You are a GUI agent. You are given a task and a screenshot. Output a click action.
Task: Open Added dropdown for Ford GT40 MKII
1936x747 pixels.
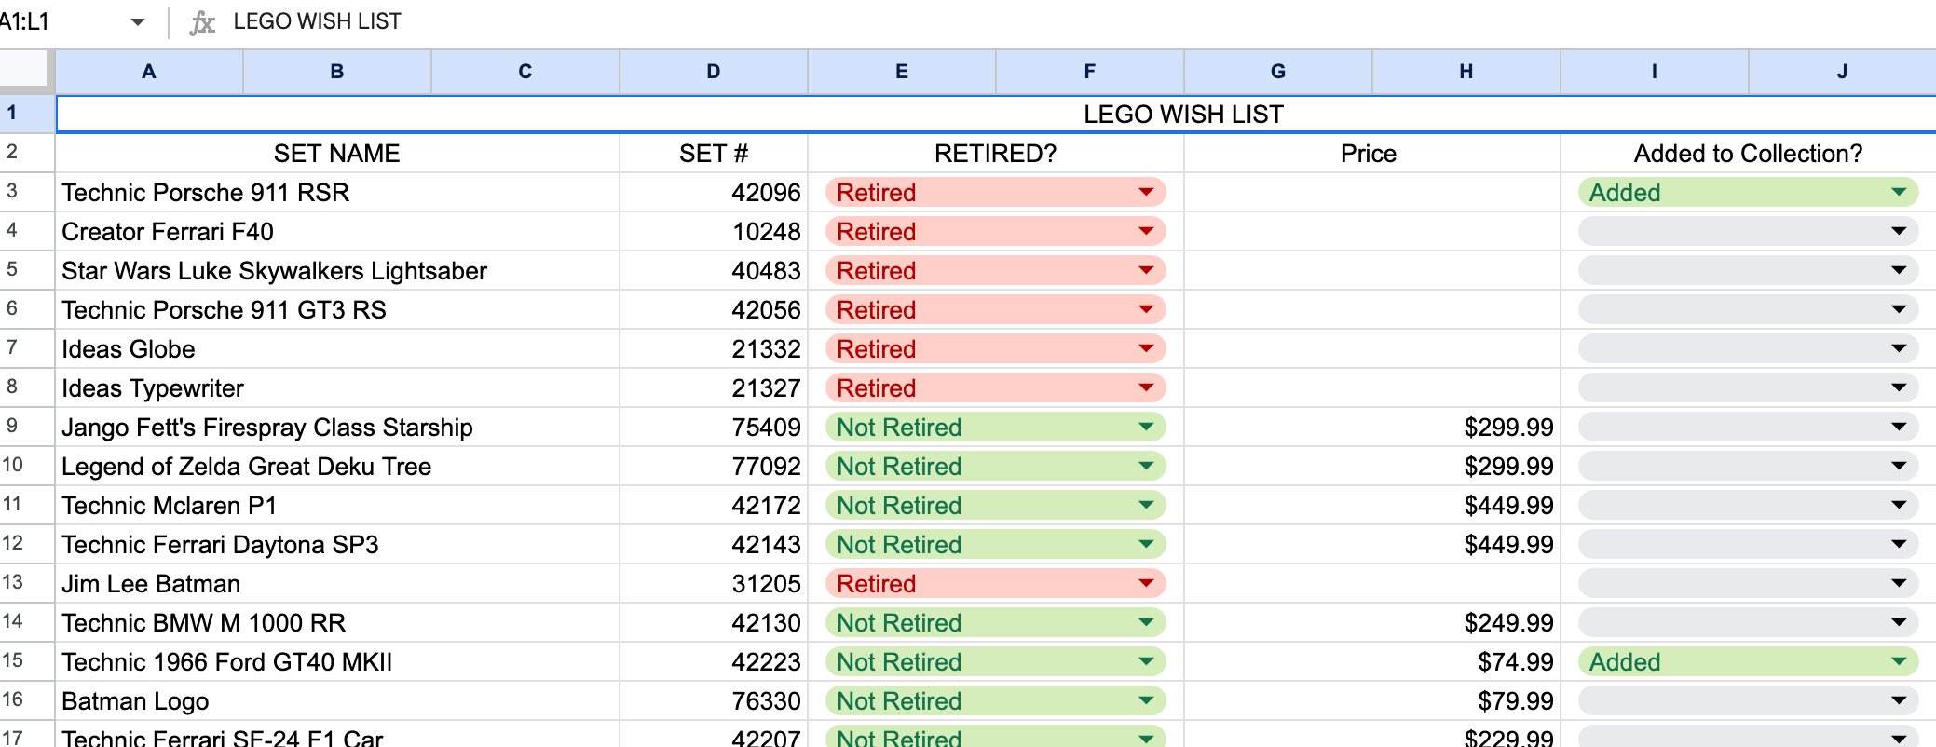tap(1898, 662)
